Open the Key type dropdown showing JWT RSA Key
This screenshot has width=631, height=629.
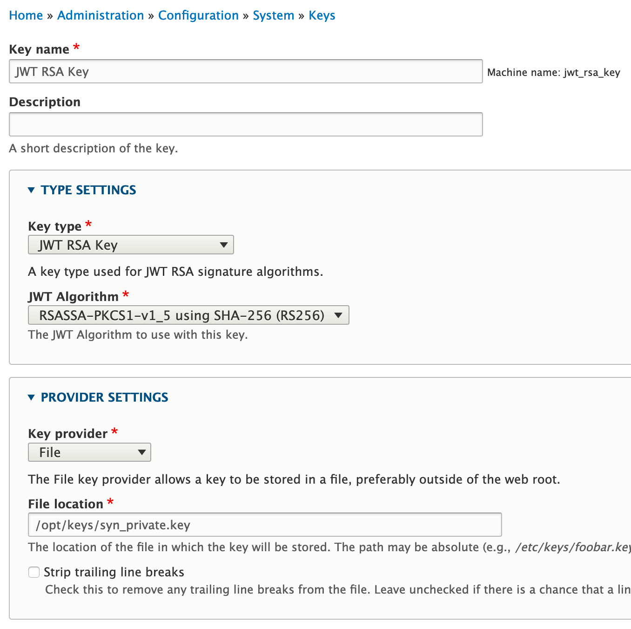[x=130, y=245]
